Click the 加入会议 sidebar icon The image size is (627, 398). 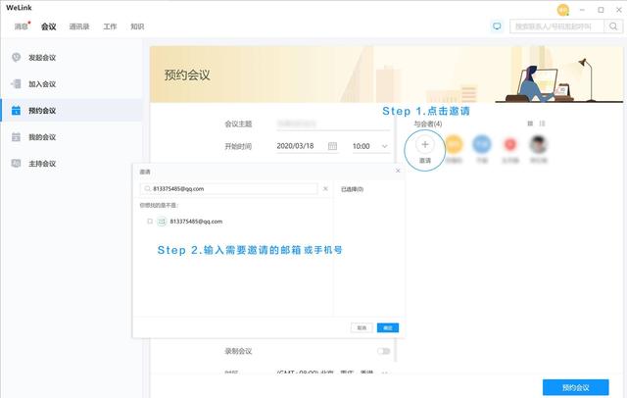[16, 83]
